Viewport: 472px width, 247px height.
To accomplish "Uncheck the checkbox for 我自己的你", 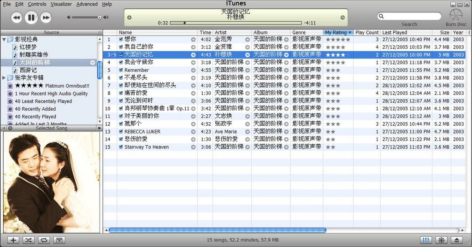I will point(121,47).
